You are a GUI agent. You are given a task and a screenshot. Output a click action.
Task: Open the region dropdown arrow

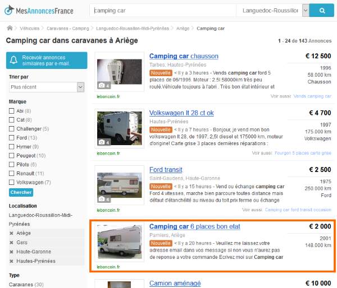tap(306, 10)
